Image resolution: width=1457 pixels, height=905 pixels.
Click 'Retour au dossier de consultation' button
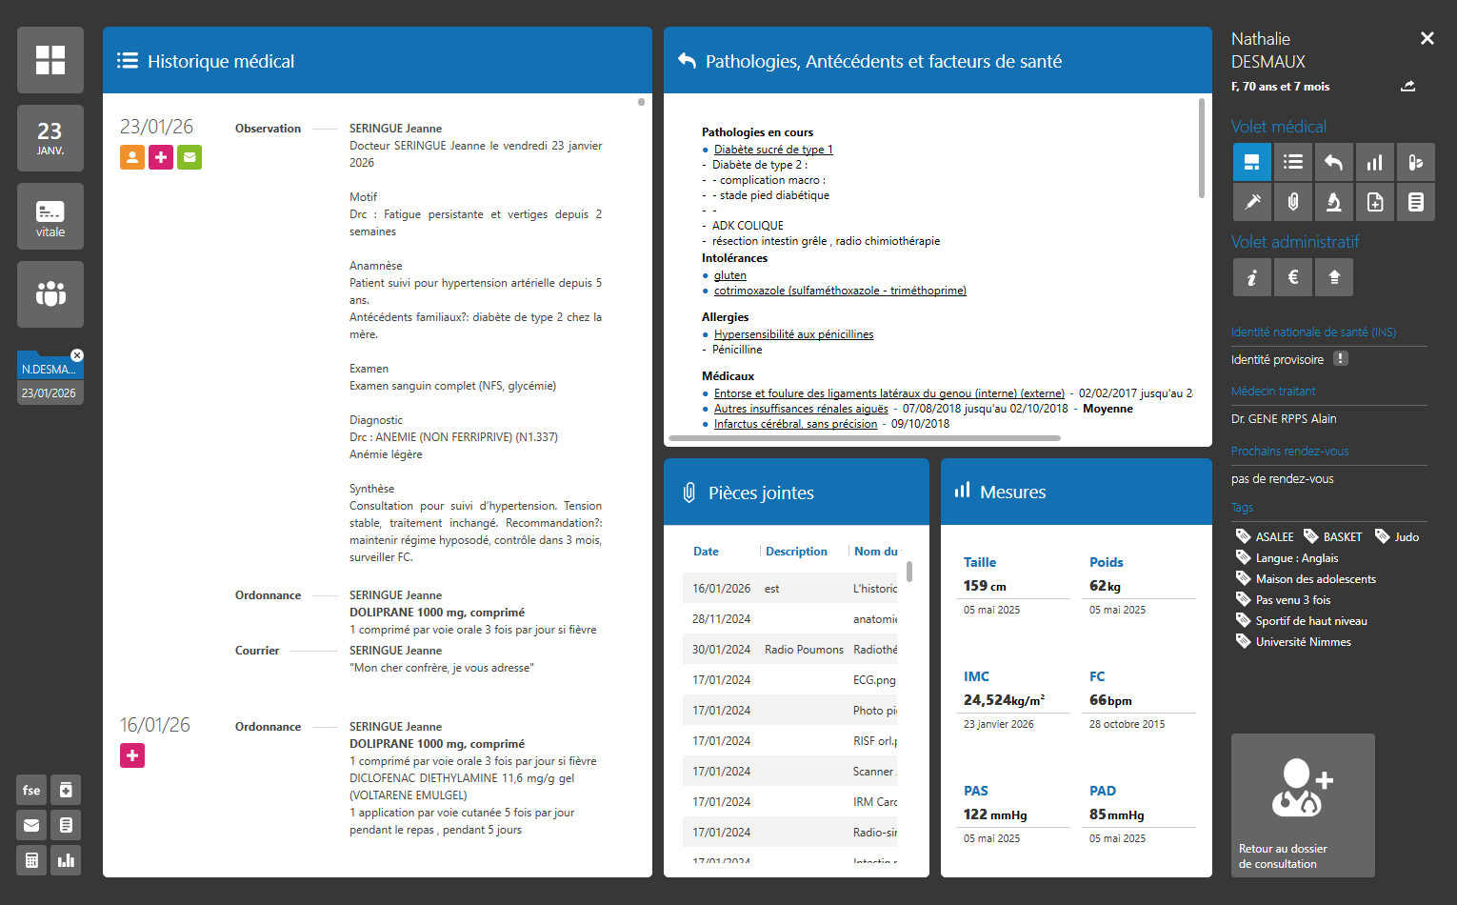[1303, 805]
